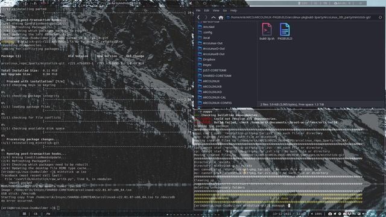Viewport: 386px width, 217px height.
Task: Open the ARCOLINUX-CONFIG folder shortcut
Action: coord(215,102)
